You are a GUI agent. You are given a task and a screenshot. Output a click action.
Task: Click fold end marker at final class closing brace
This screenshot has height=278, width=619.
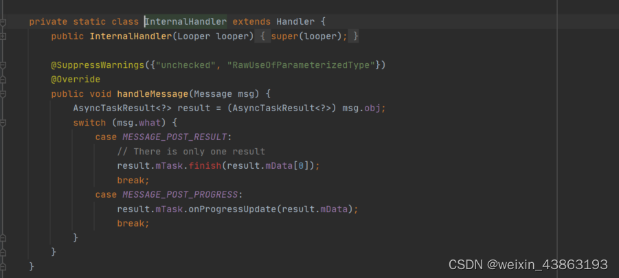click(2, 266)
